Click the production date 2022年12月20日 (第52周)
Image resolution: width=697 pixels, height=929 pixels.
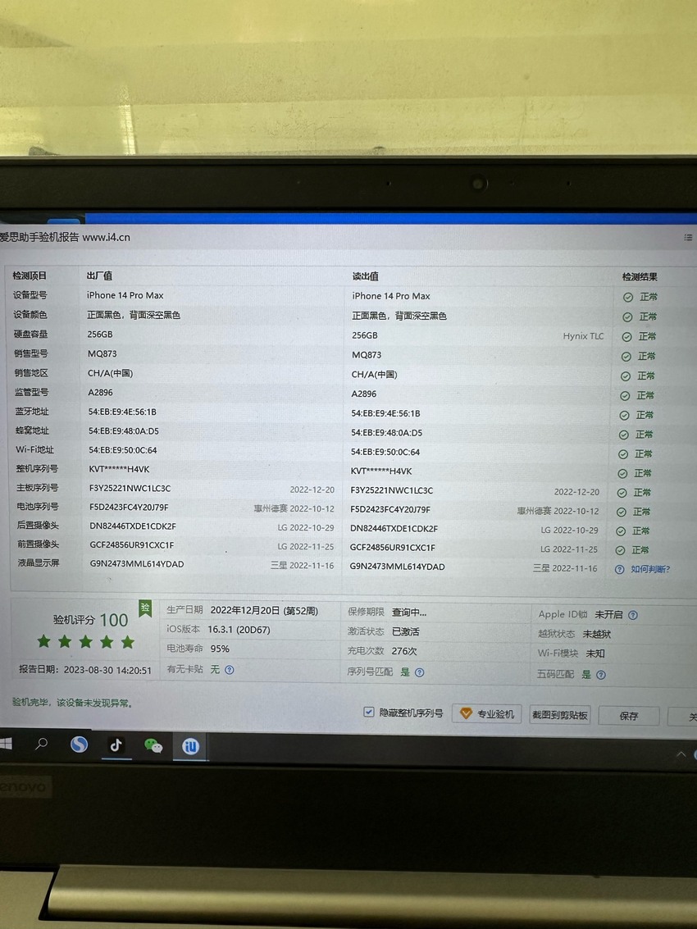[x=264, y=610]
